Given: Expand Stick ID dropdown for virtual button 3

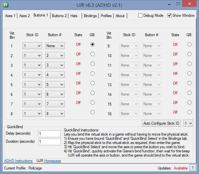Looking at the screenshot, I should tap(32, 65).
